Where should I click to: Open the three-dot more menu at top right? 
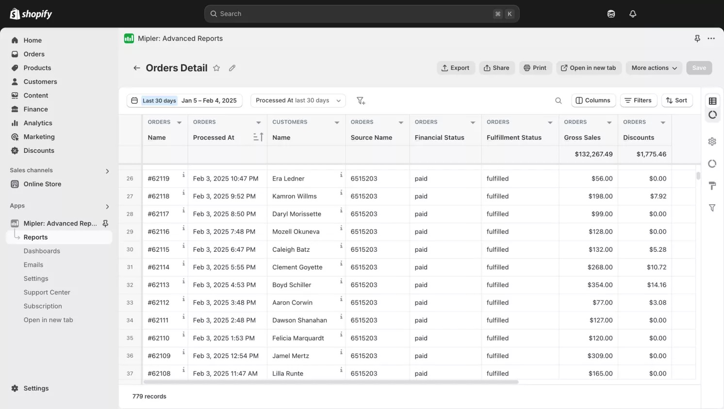tap(711, 38)
